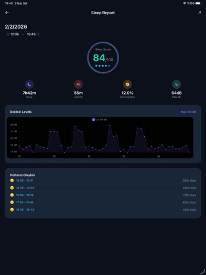This screenshot has width=206, height=275.
Task: Tap the 19:48 end time
Action: (31, 34)
